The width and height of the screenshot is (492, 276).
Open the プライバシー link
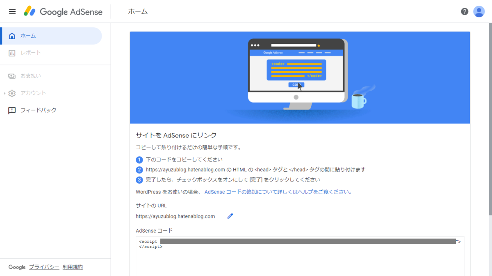click(44, 267)
